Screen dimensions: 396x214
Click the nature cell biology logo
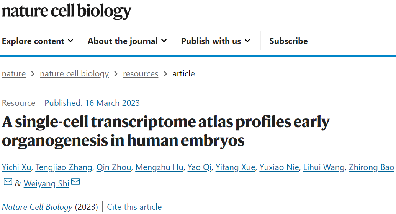point(66,11)
